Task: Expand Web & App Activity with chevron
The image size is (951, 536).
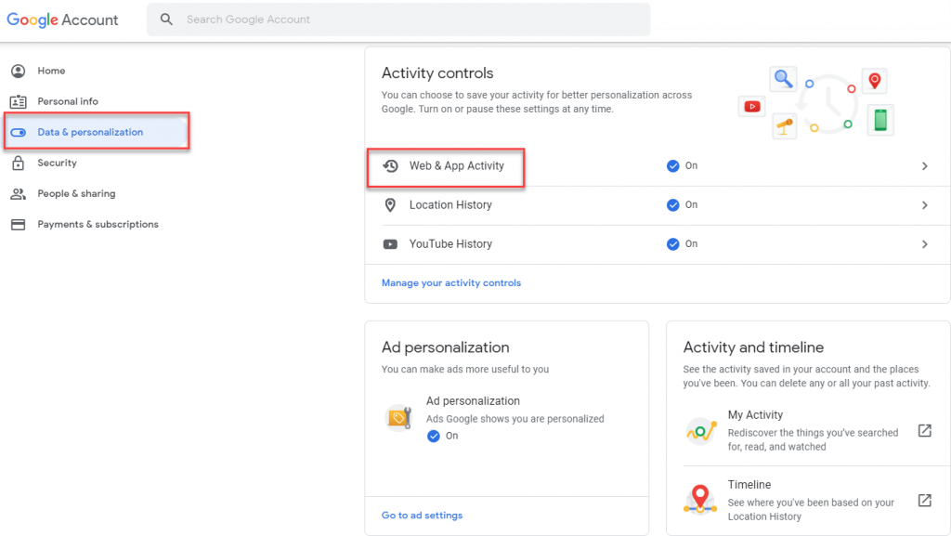Action: pos(924,166)
